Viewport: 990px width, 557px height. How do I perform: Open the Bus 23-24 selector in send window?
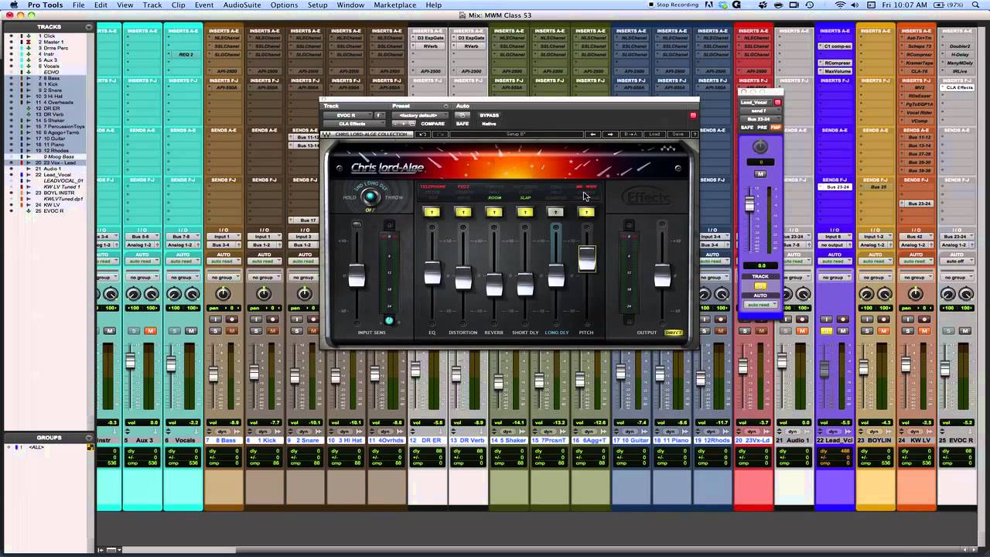pyautogui.click(x=760, y=119)
